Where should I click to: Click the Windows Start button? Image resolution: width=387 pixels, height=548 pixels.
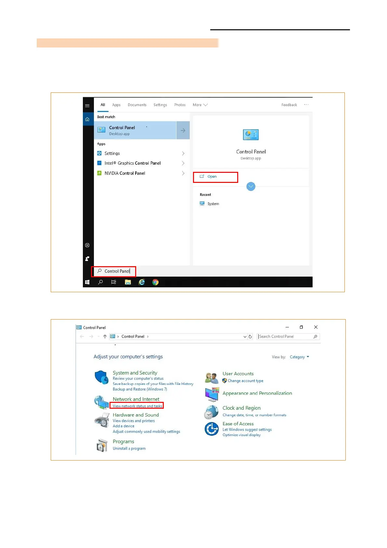pyautogui.click(x=87, y=282)
